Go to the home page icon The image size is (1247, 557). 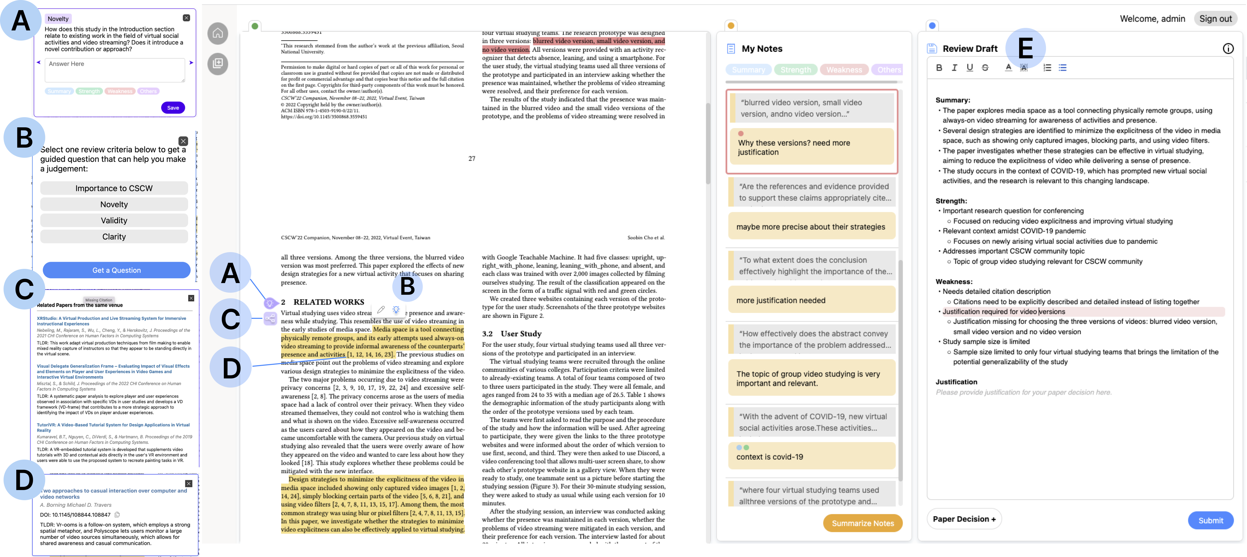click(218, 33)
